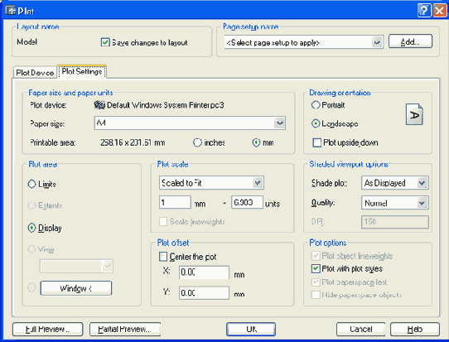Image resolution: width=449 pixels, height=342 pixels.
Task: Open the Paper size dropdown
Action: [x=279, y=123]
